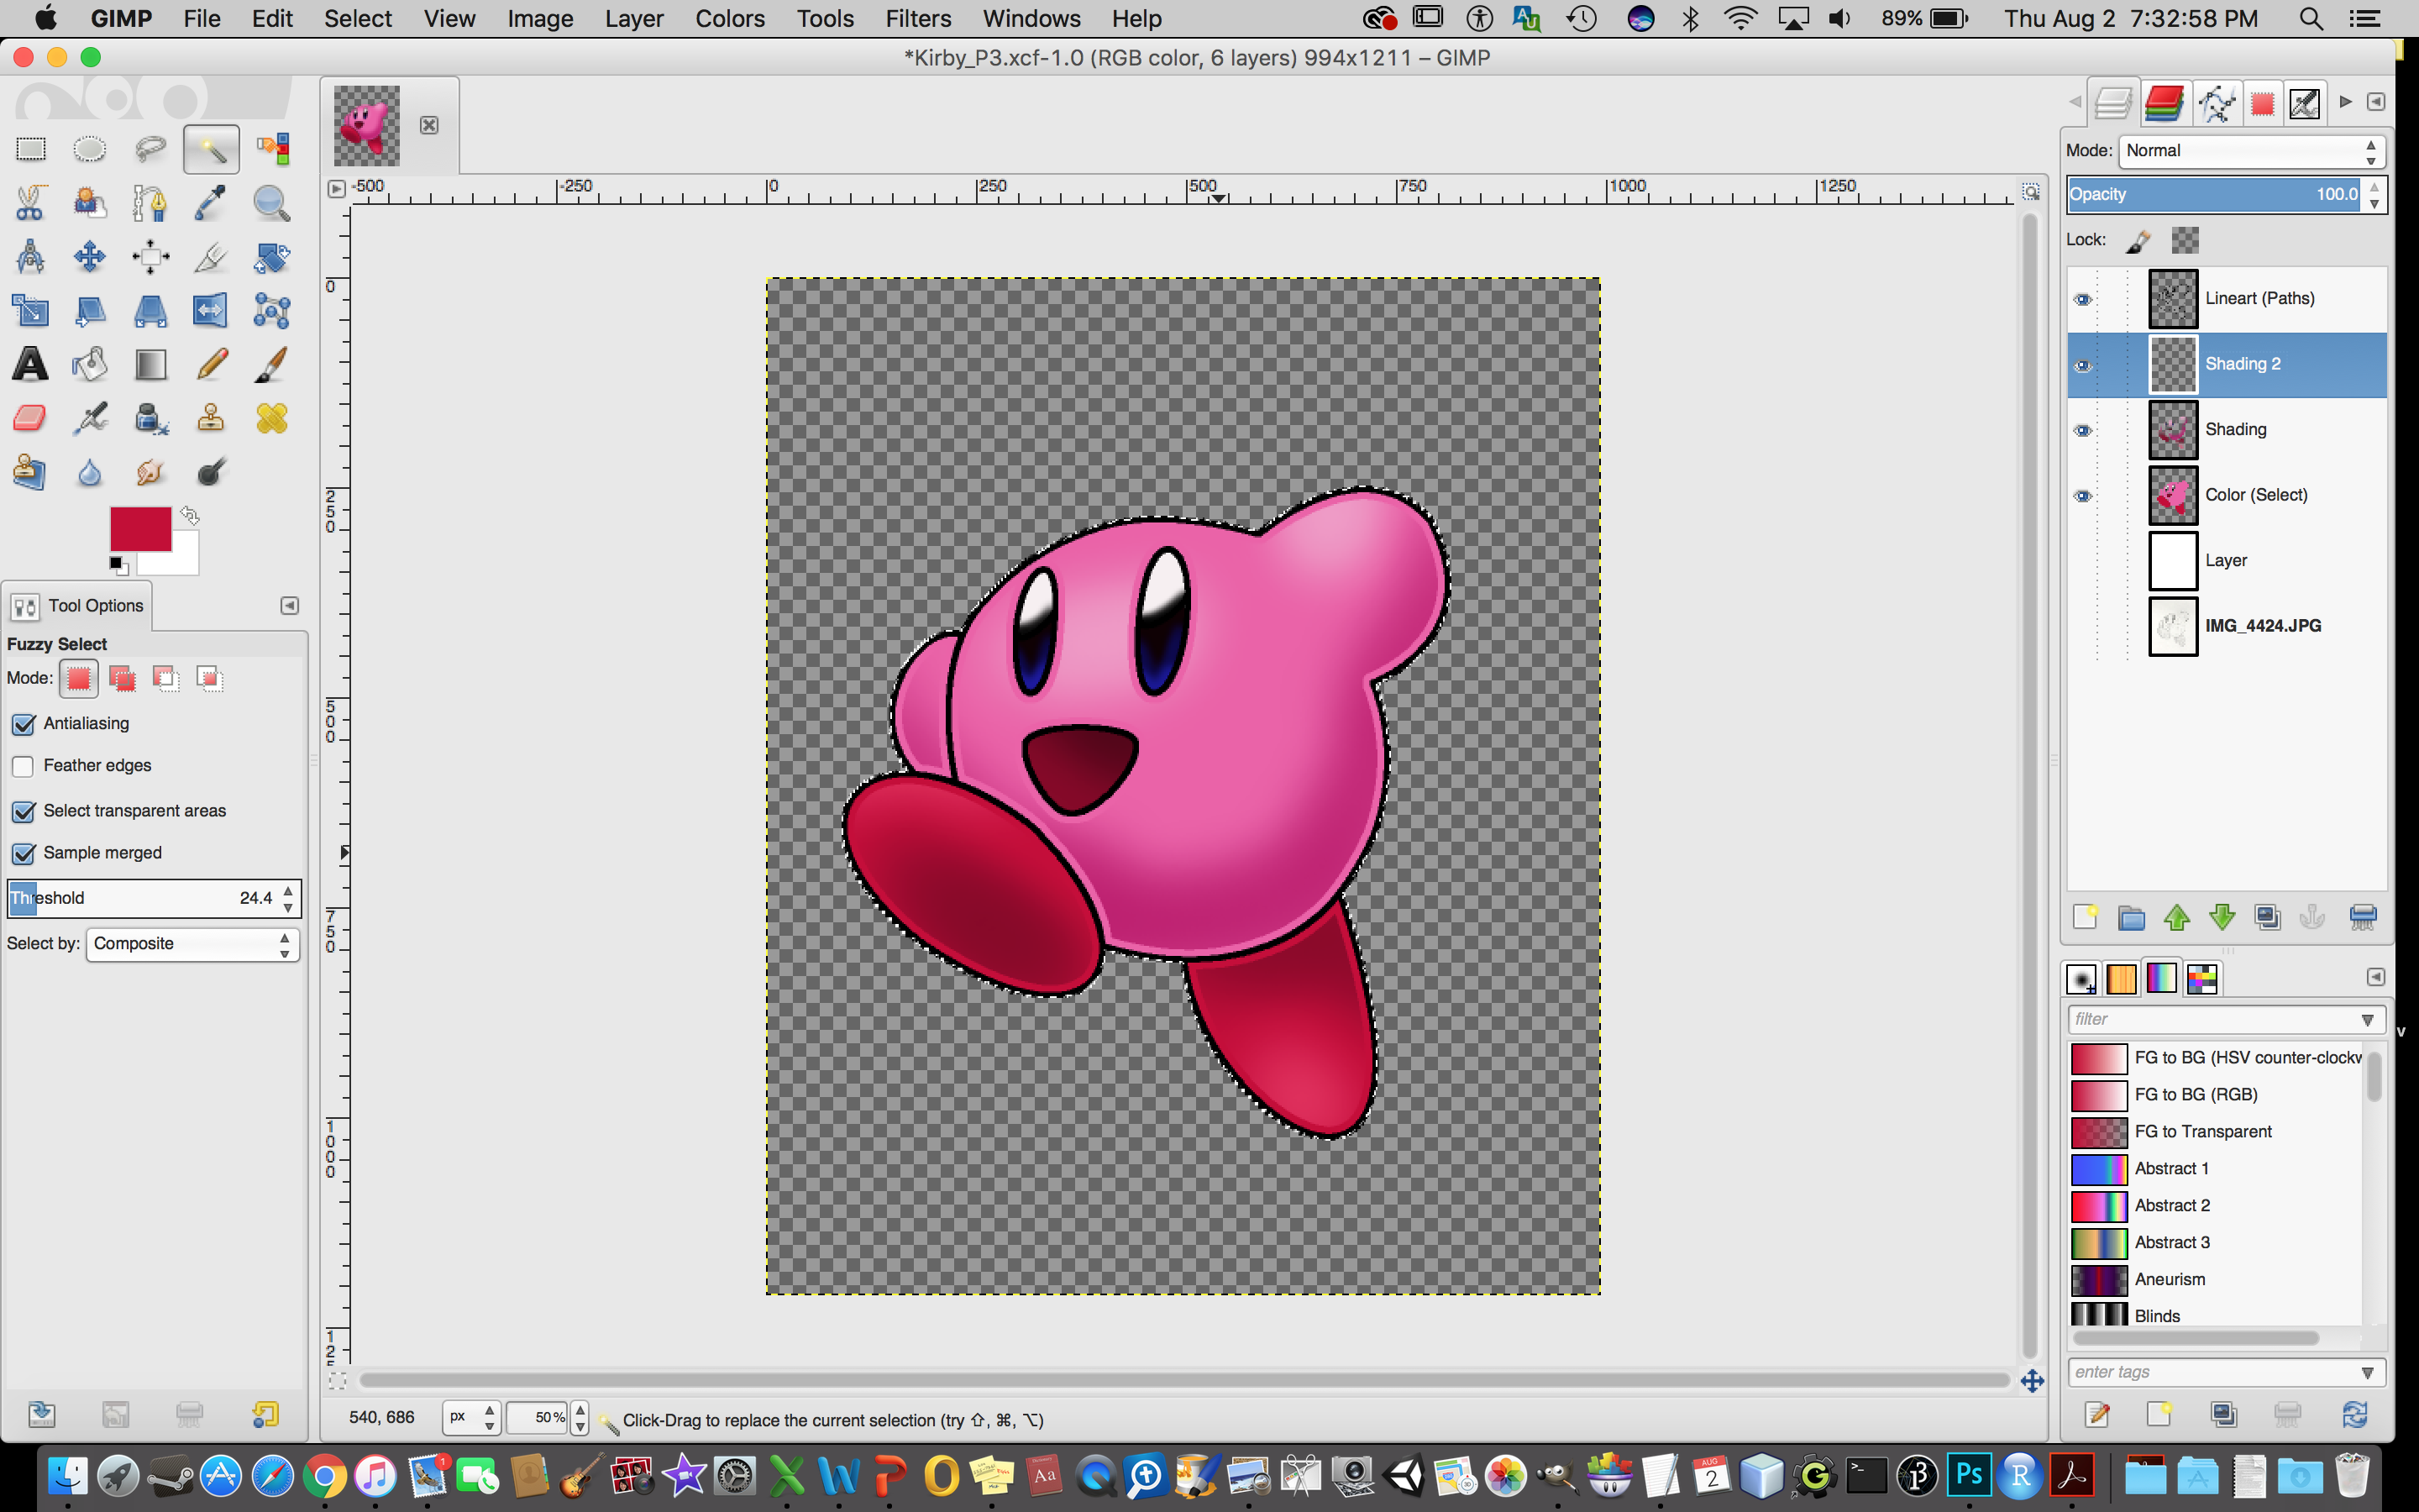
Task: Expand the gradients filter dropdown
Action: (2367, 1020)
